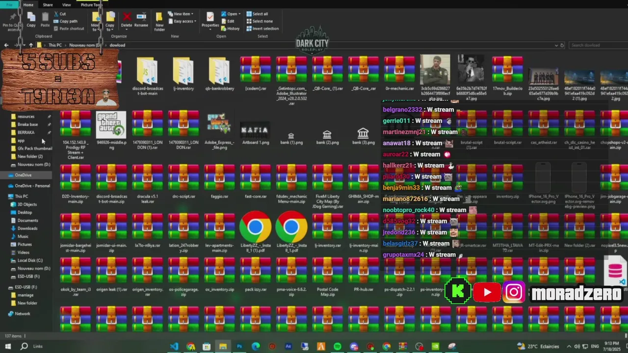This screenshot has width=628, height=353.
Task: Select Network in the sidebar
Action: (x=23, y=314)
